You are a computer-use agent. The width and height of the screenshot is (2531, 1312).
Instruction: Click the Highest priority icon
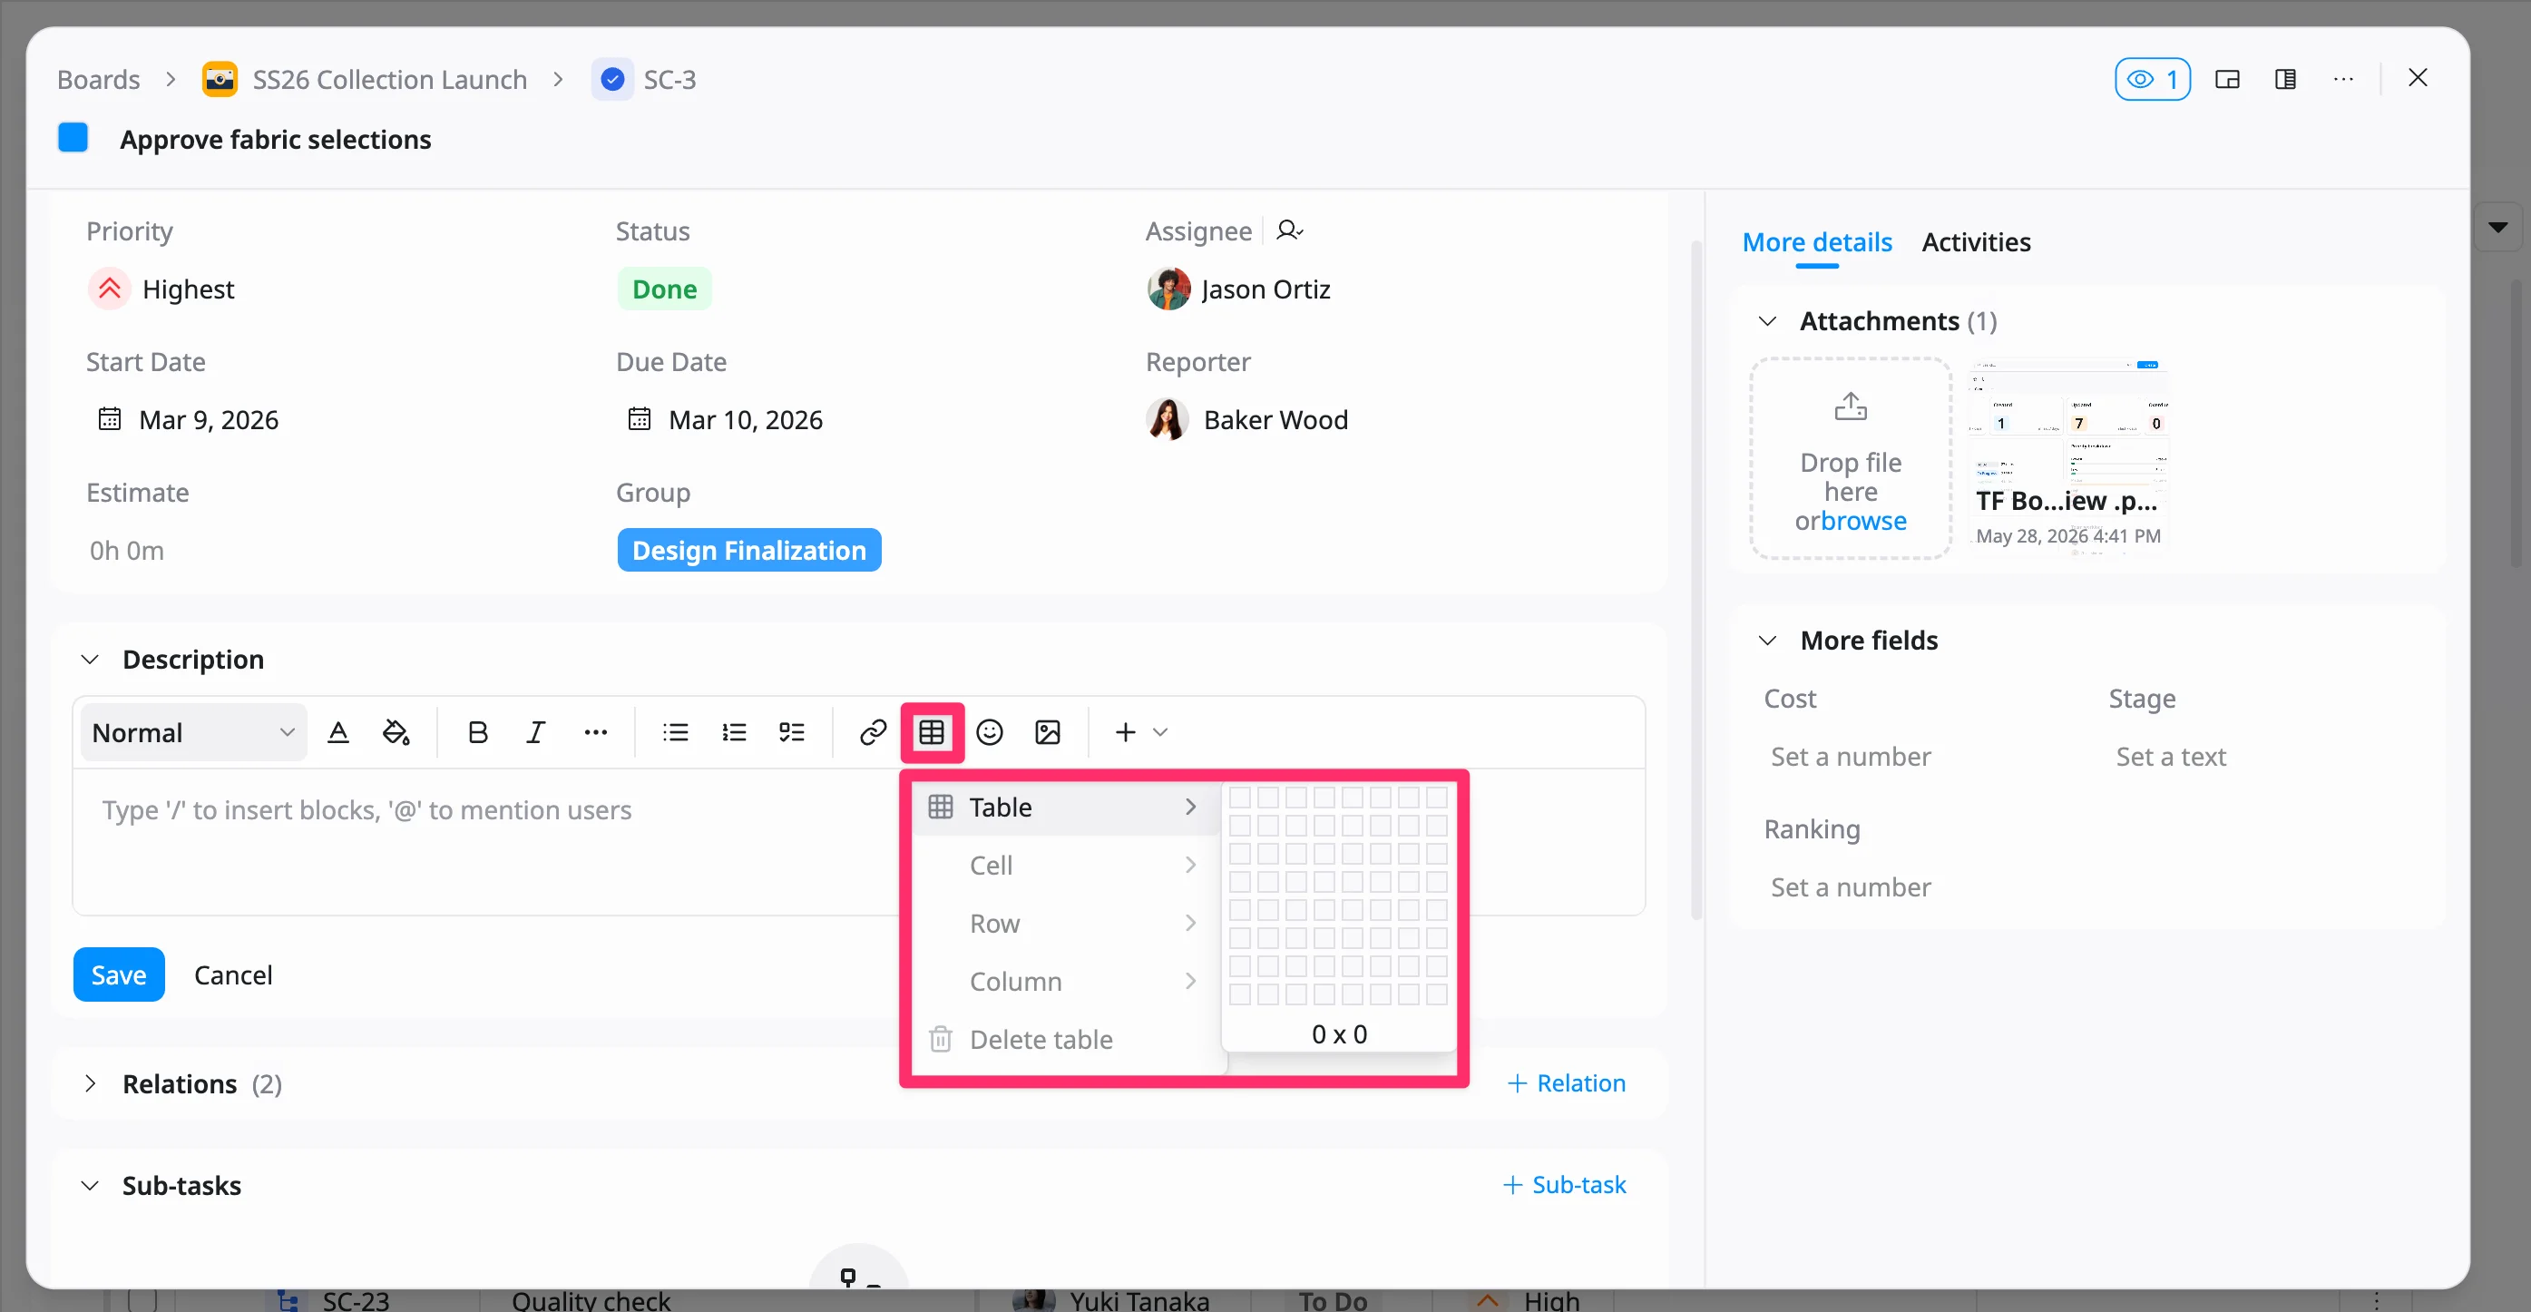coord(109,289)
